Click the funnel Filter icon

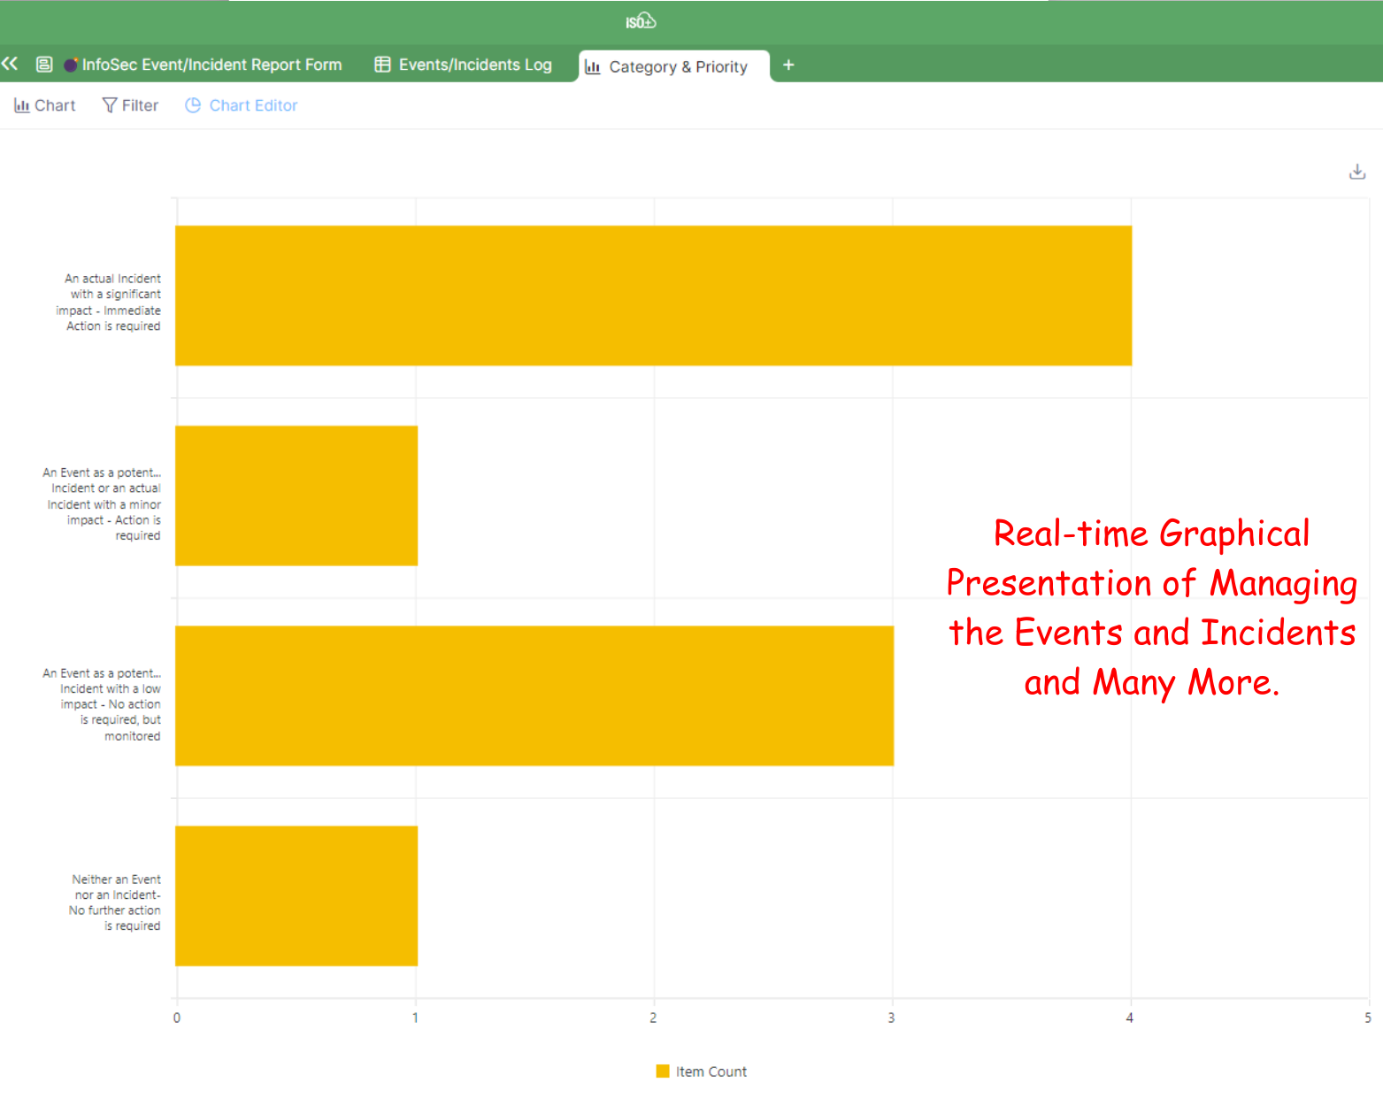(x=110, y=105)
